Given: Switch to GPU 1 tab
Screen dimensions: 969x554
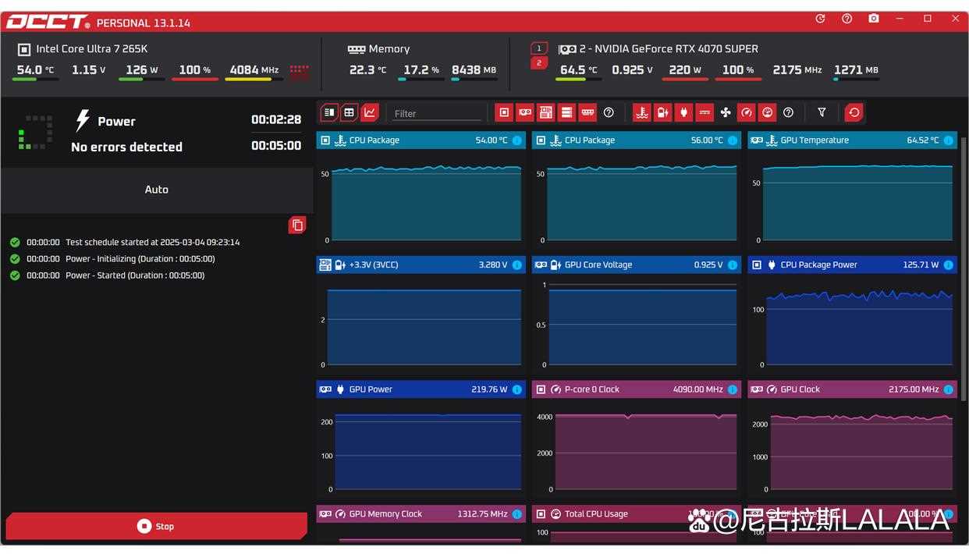Looking at the screenshot, I should [x=538, y=47].
